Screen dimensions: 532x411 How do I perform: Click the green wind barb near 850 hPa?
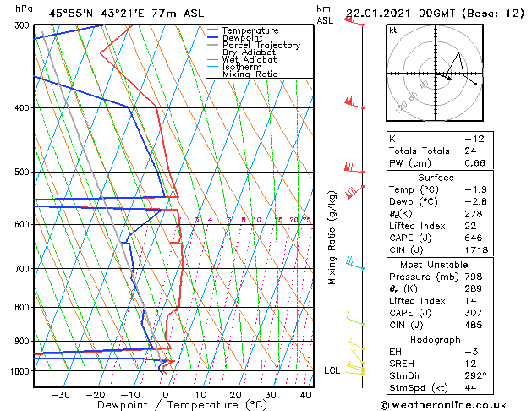click(355, 319)
